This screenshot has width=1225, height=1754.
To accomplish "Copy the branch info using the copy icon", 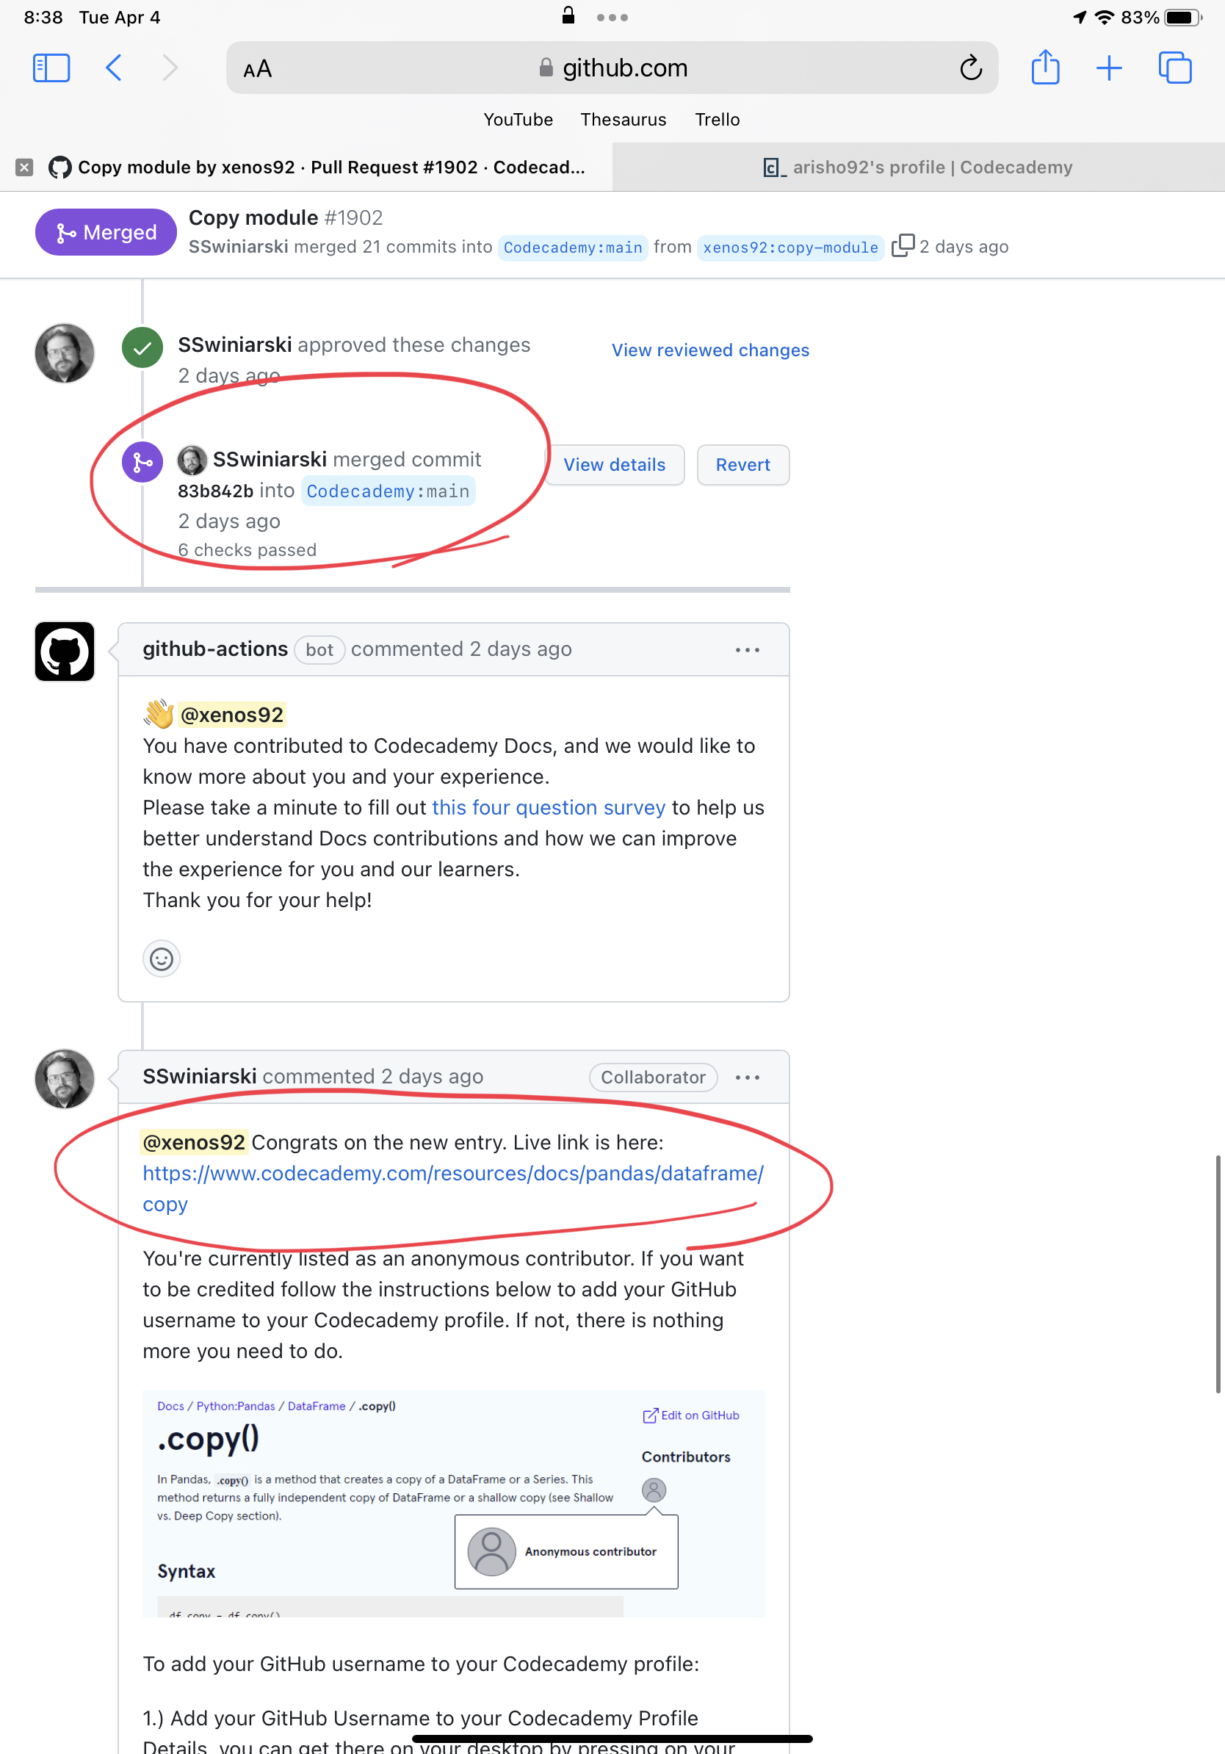I will pos(904,246).
